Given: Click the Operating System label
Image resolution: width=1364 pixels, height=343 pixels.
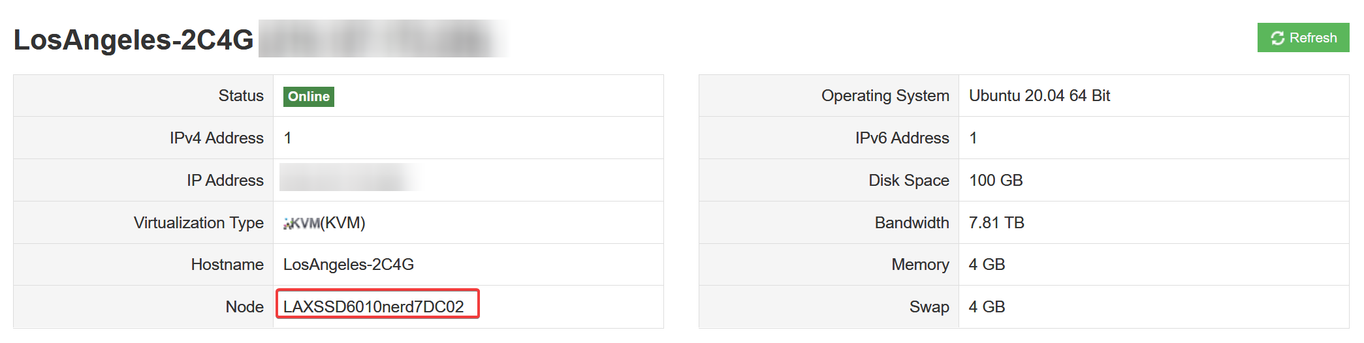Looking at the screenshot, I should point(885,96).
